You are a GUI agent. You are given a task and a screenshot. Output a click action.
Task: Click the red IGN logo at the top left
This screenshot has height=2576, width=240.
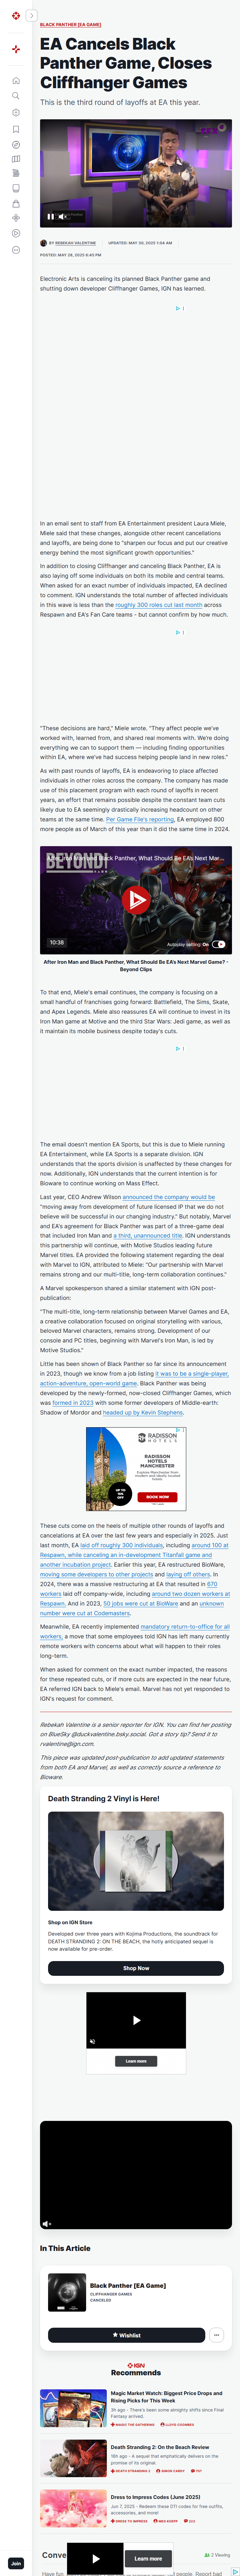[x=16, y=16]
